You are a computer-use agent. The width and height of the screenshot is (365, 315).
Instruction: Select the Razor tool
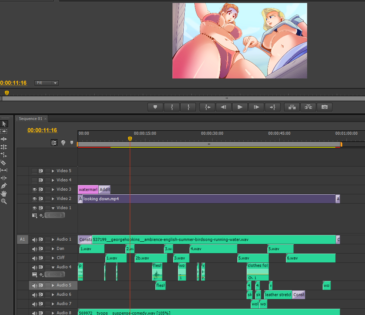(3, 162)
